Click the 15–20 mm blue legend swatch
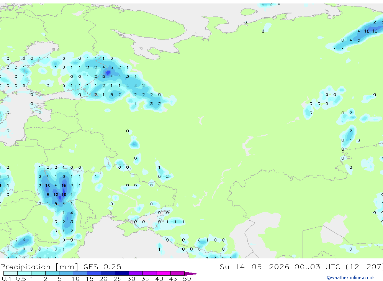The image size is (383, 281). coord(94,273)
